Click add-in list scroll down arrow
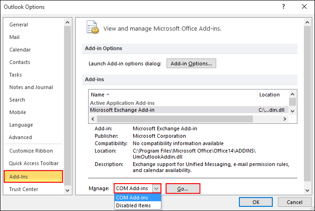The height and width of the screenshot is (211, 315). pyautogui.click(x=292, y=111)
